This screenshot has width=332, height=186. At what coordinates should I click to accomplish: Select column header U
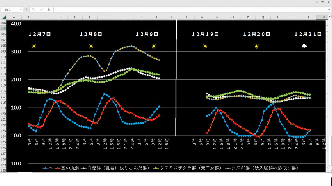click(x=324, y=17)
